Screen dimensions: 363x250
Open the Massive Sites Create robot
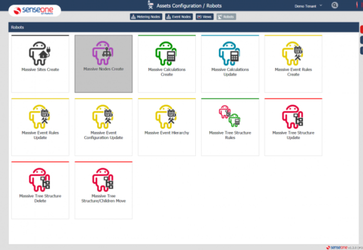[40, 63]
